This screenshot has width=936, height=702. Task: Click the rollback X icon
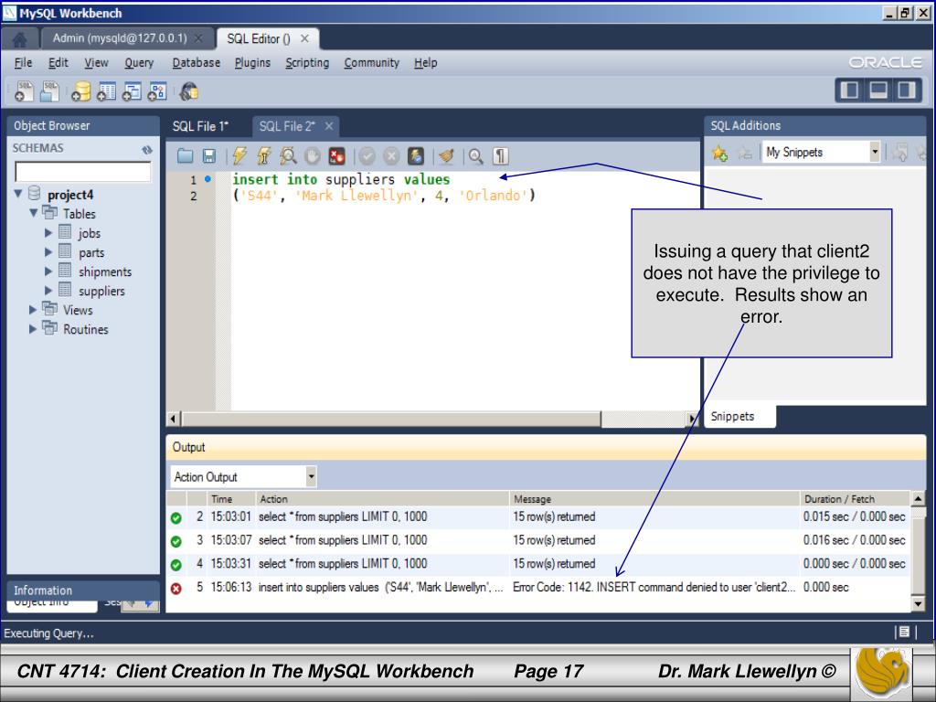(x=391, y=156)
